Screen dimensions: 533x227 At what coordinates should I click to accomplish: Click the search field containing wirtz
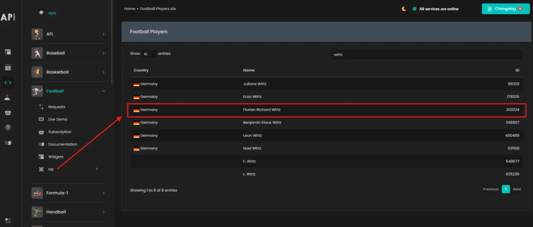[x=426, y=55]
